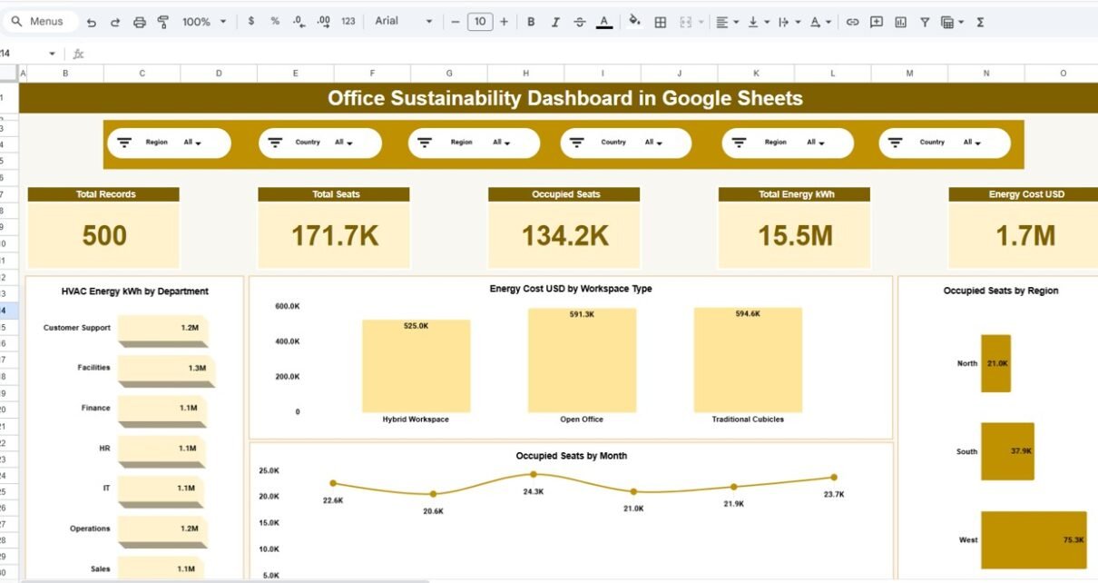Screen dimensions: 1098x583
Task: Click the Create a filter icon
Action: [925, 22]
